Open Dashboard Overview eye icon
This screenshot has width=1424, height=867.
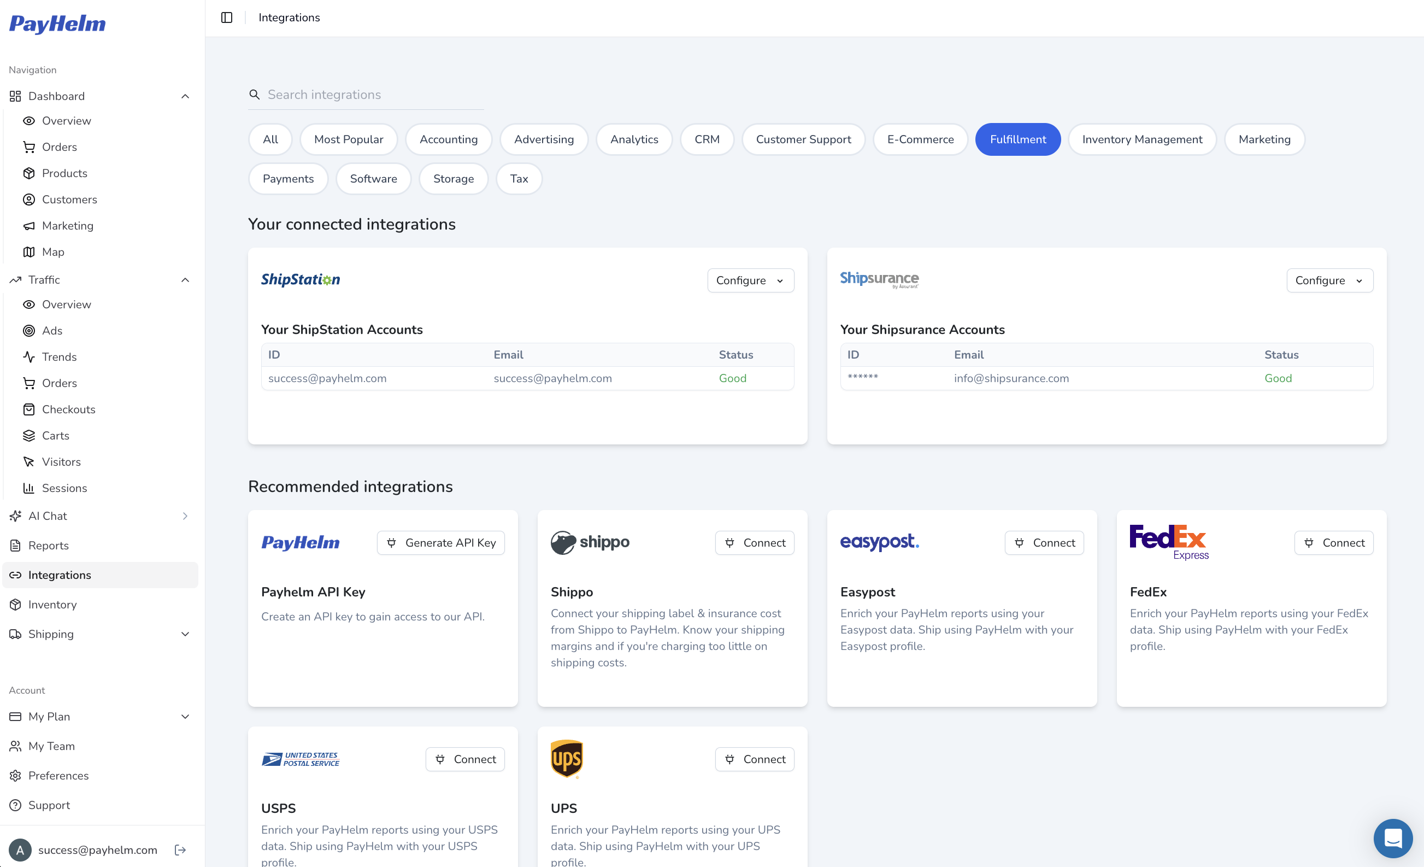[x=29, y=121]
